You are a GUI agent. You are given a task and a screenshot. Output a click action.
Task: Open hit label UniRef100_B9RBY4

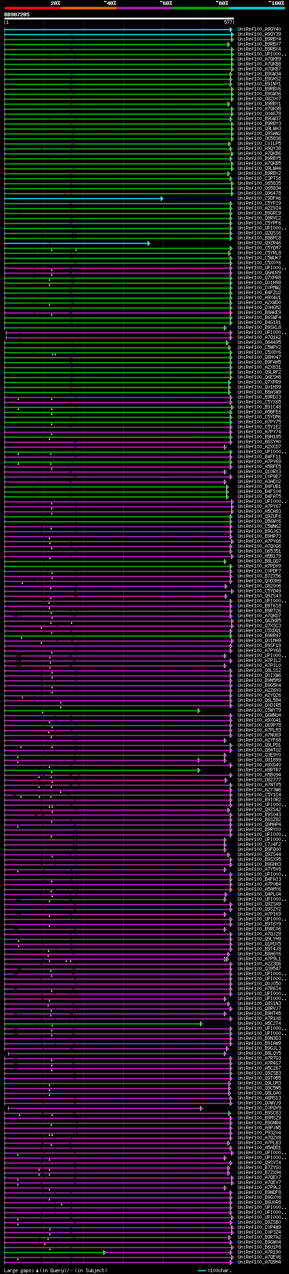click(x=259, y=39)
